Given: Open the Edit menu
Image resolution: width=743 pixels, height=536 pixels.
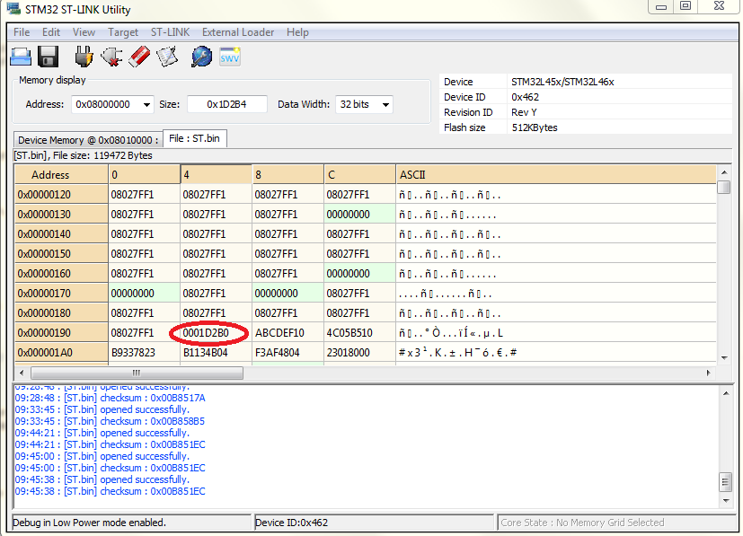Looking at the screenshot, I should (51, 32).
